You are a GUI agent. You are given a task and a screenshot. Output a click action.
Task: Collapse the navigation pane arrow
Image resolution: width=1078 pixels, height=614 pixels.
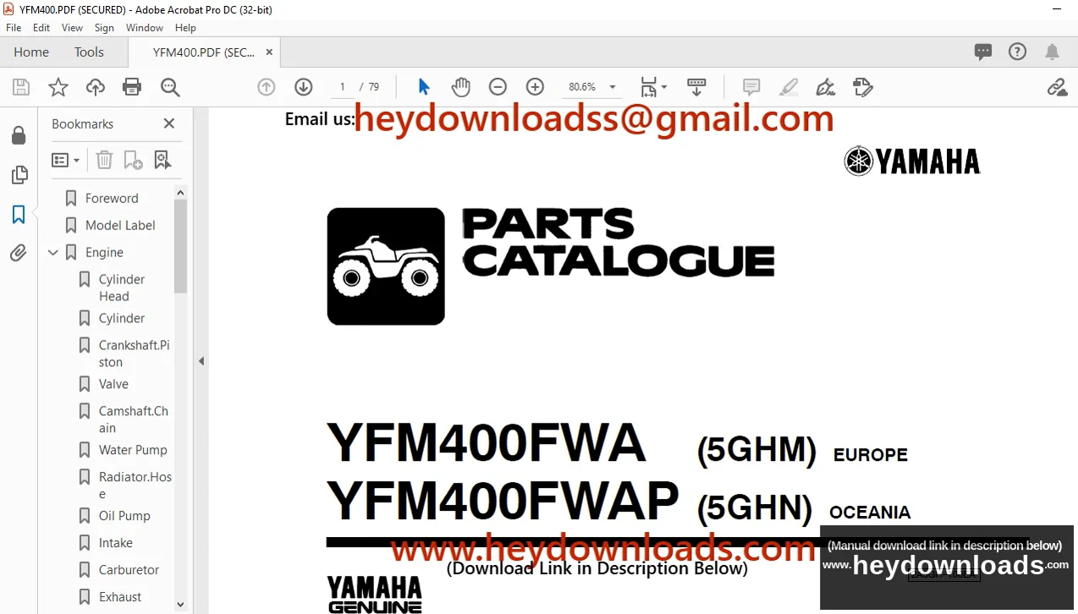(201, 361)
